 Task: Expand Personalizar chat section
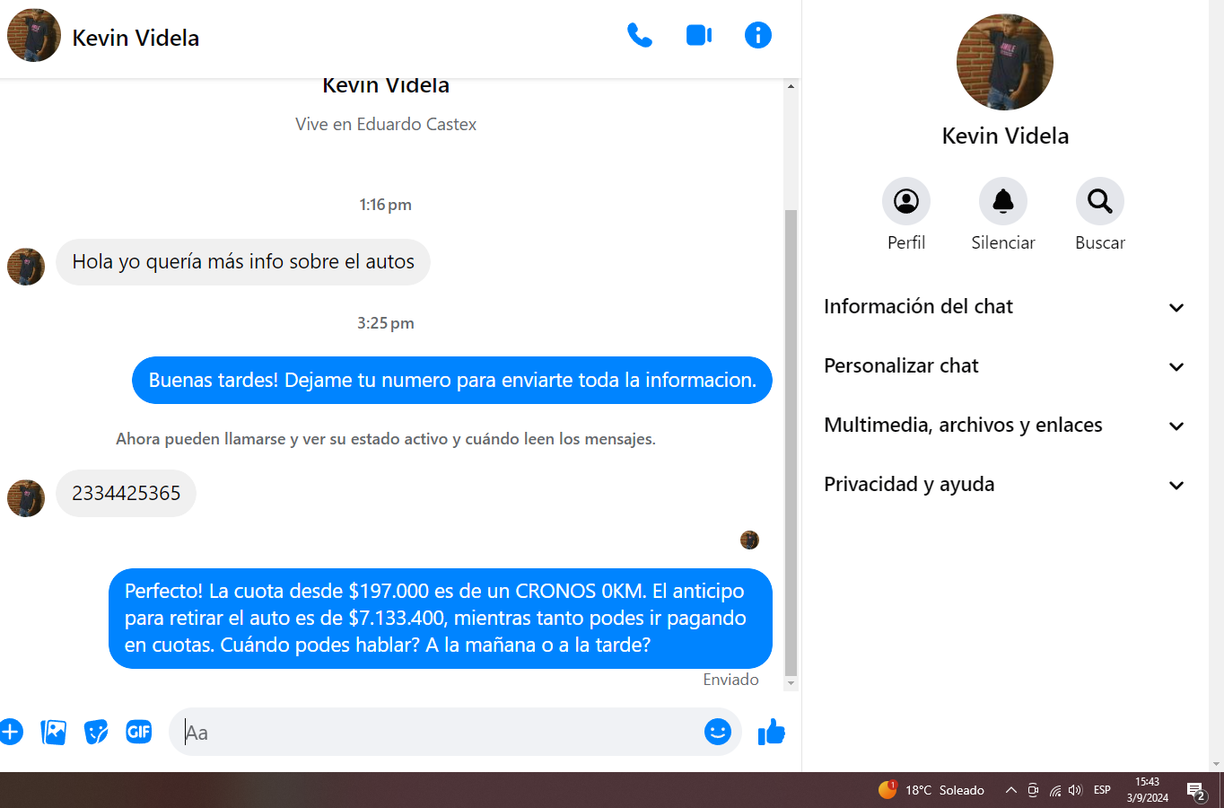coord(1005,366)
